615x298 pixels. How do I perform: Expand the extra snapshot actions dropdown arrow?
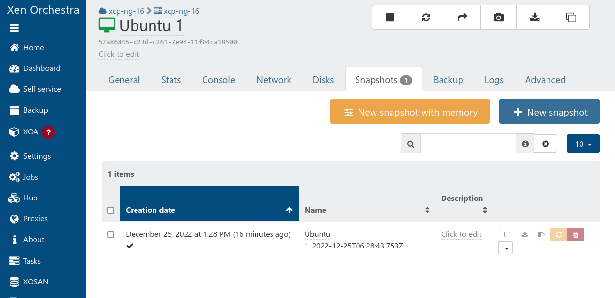tap(506, 248)
